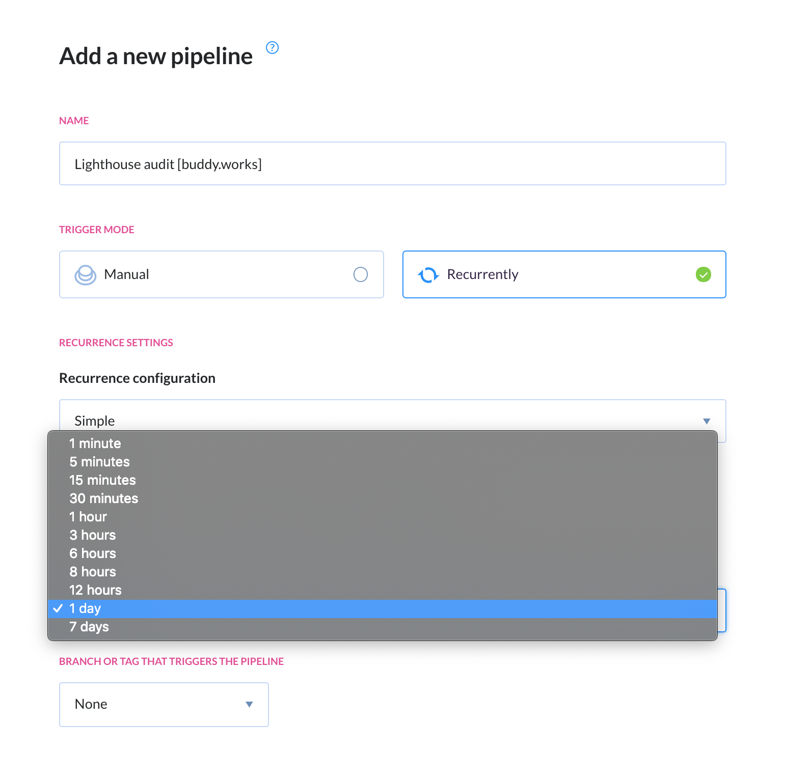
Task: Click the help question mark icon
Action: point(273,47)
